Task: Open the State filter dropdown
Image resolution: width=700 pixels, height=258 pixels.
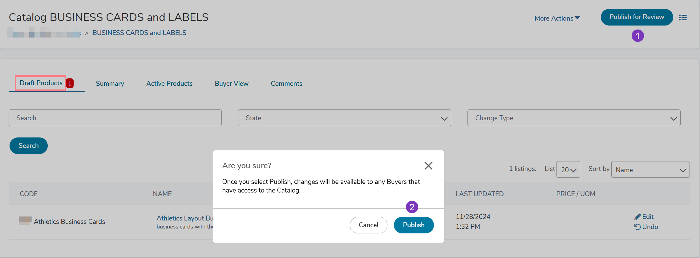Action: (x=344, y=118)
